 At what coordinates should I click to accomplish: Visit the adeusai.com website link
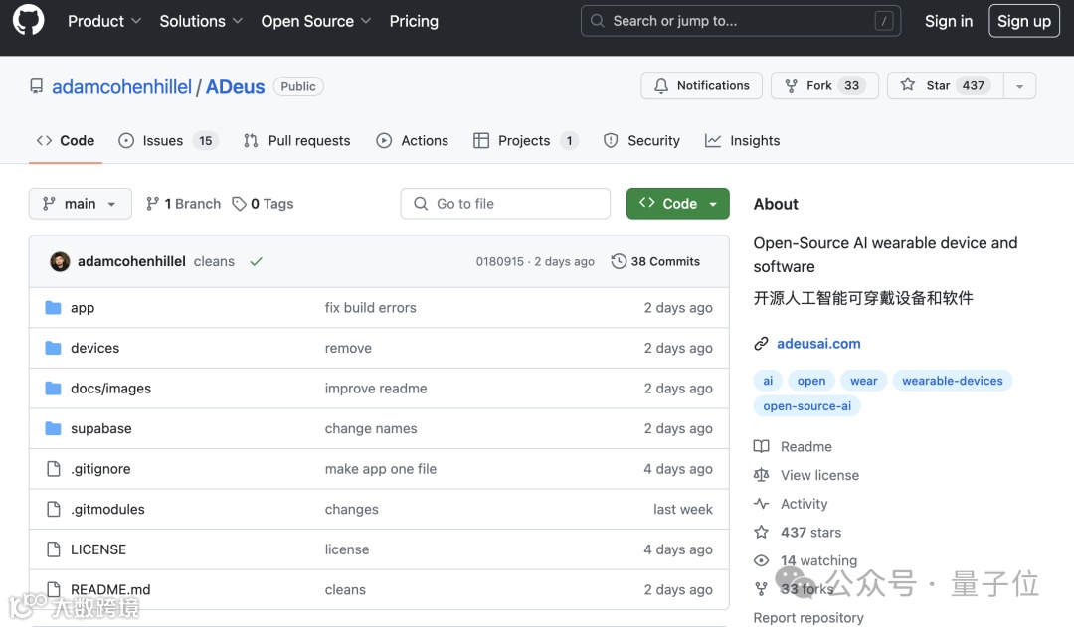pyautogui.click(x=817, y=344)
